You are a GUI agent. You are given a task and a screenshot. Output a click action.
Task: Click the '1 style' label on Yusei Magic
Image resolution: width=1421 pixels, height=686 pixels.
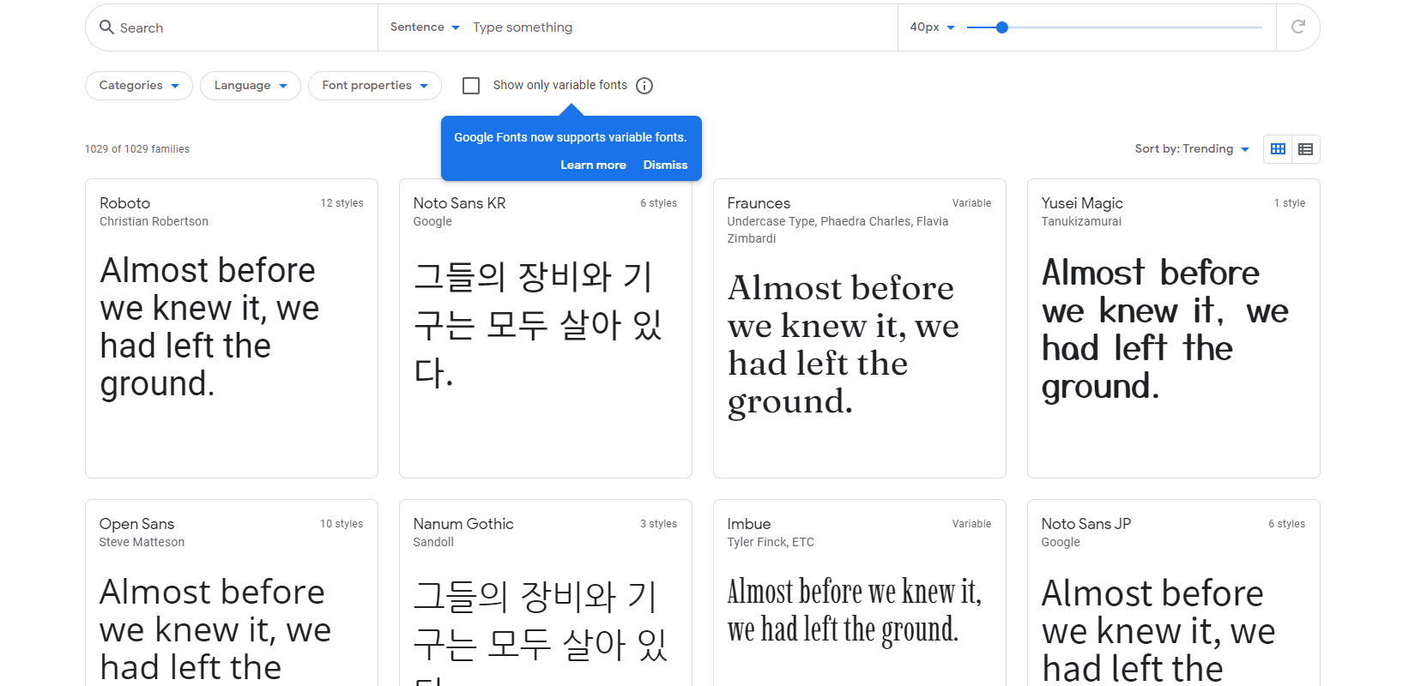click(x=1290, y=203)
